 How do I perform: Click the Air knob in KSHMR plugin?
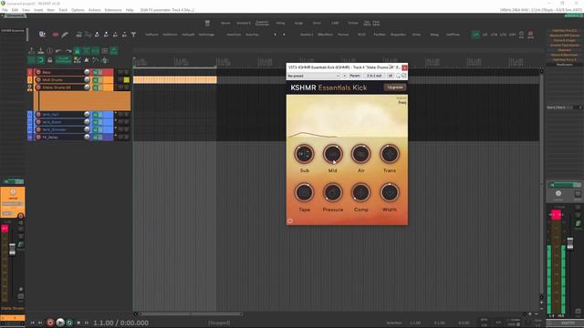(x=361, y=154)
